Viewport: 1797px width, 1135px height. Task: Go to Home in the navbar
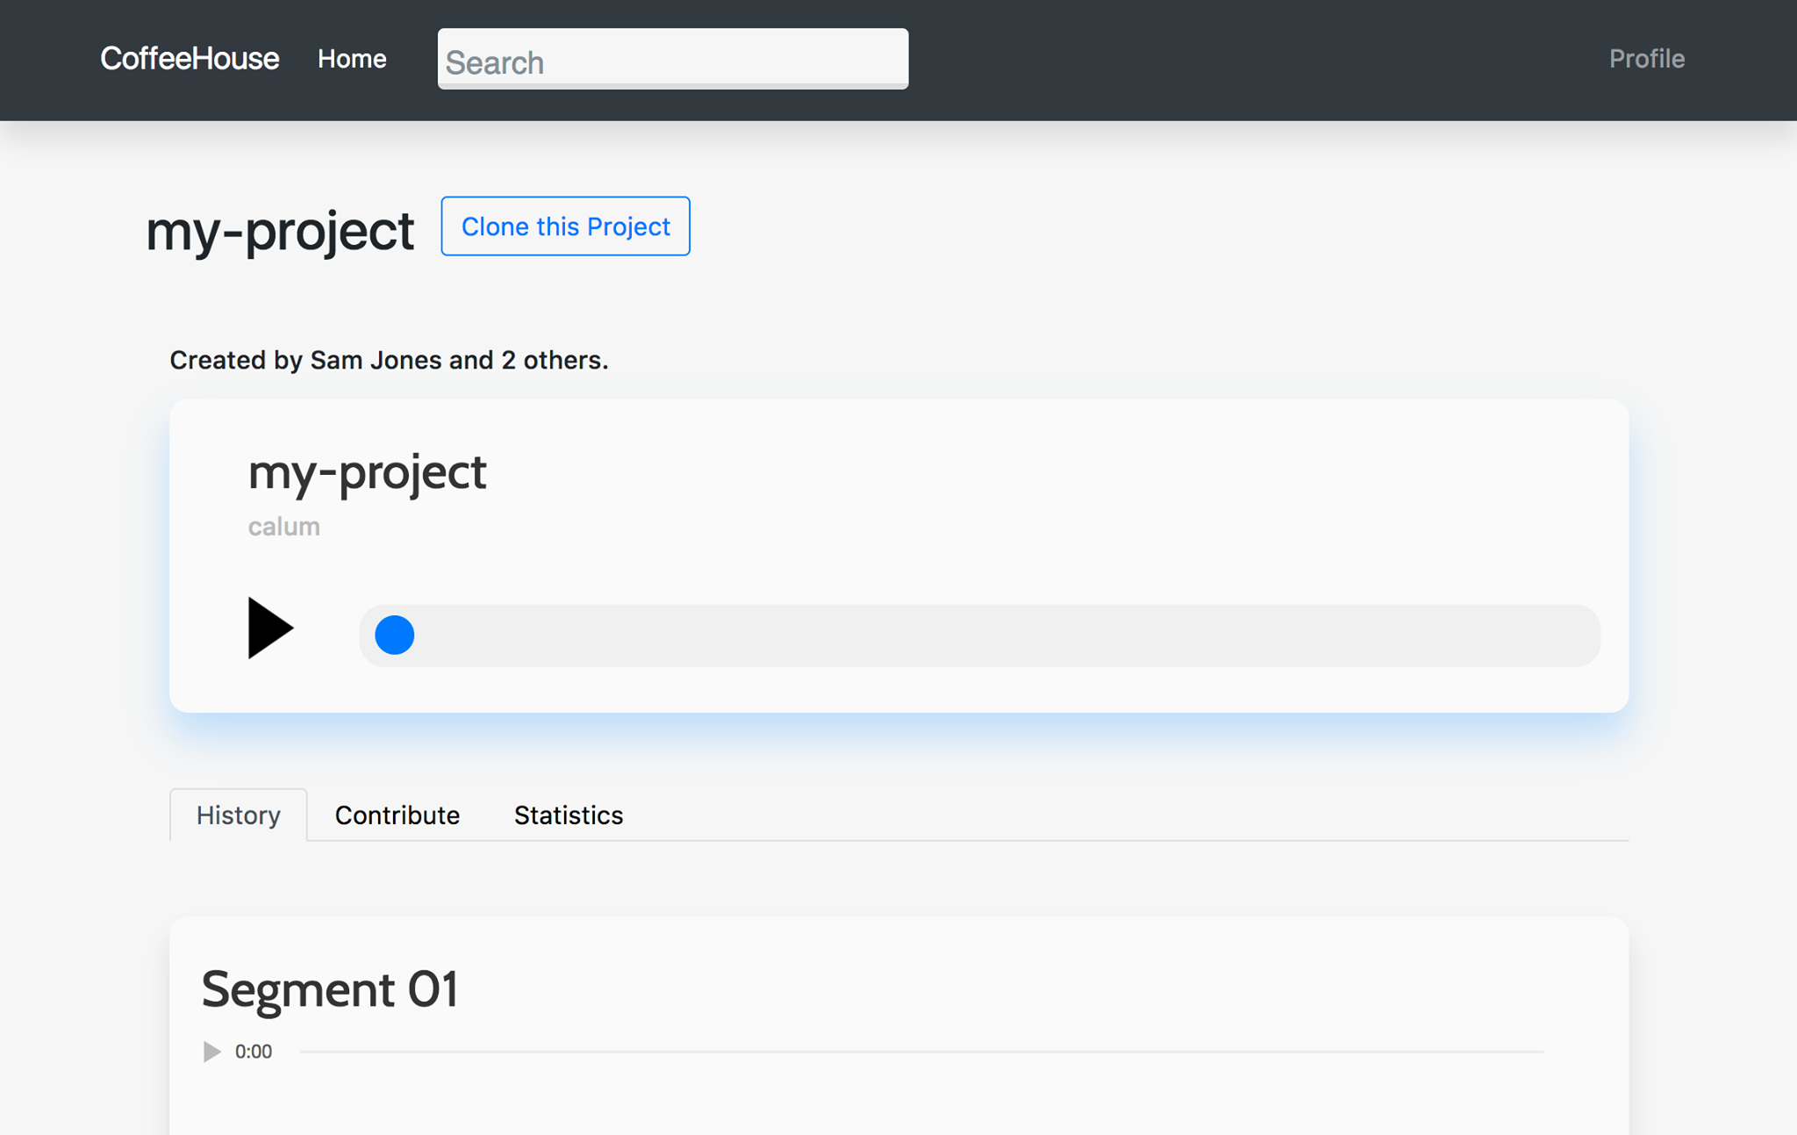coord(352,59)
